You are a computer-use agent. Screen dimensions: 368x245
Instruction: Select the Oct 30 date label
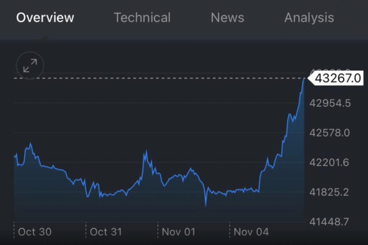[x=35, y=232]
